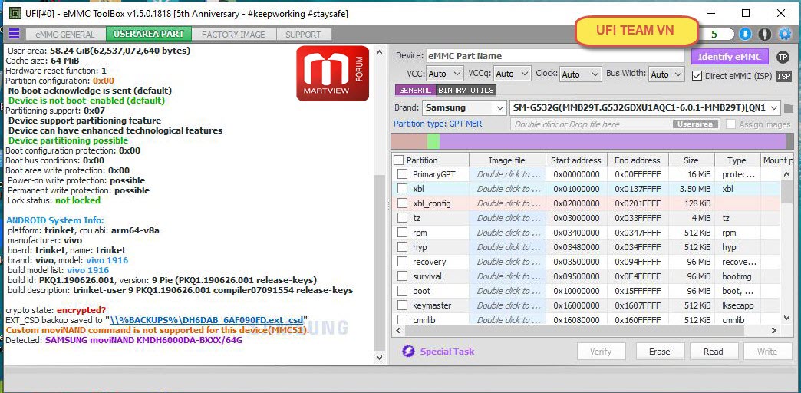This screenshot has width=801, height=393.
Task: Click the purple segment of the partition map
Action: pyautogui.click(x=613, y=141)
